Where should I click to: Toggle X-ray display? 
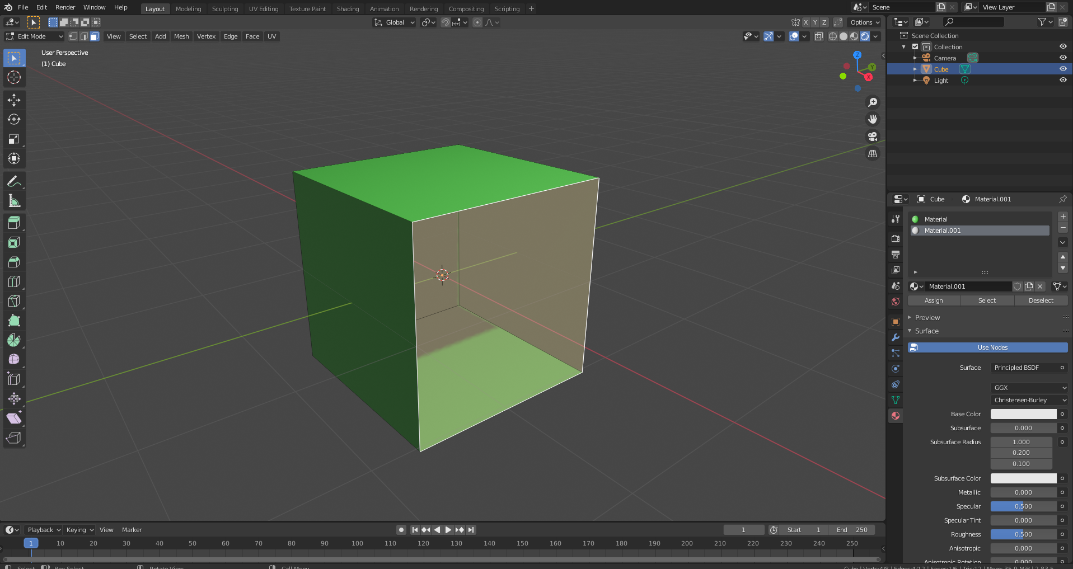click(818, 36)
